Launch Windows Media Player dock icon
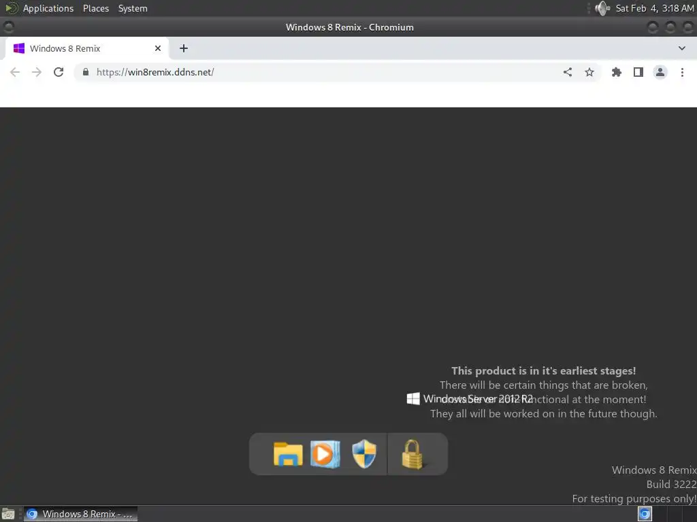The height and width of the screenshot is (522, 697). (x=325, y=454)
